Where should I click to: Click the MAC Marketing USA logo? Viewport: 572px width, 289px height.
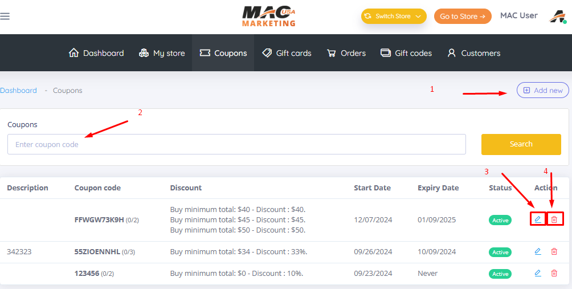269,16
